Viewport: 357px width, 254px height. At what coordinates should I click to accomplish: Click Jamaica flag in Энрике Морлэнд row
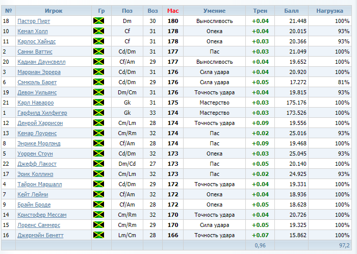tap(98, 143)
